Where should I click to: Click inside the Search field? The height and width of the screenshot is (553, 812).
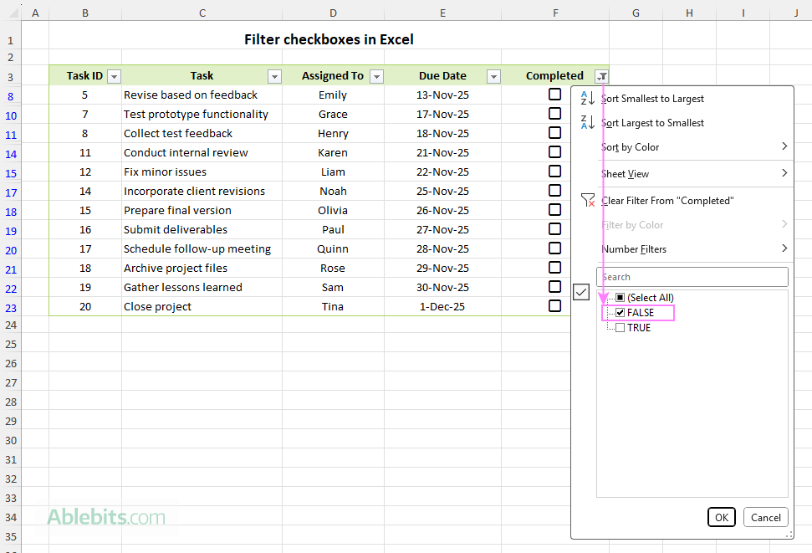[692, 276]
